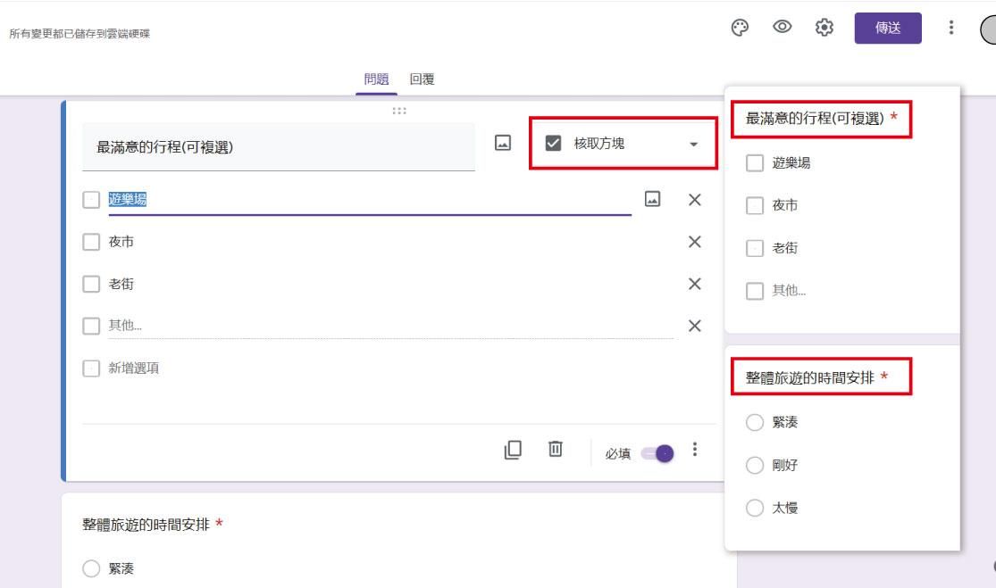
Task: Click the 傳送 send button
Action: (x=887, y=28)
